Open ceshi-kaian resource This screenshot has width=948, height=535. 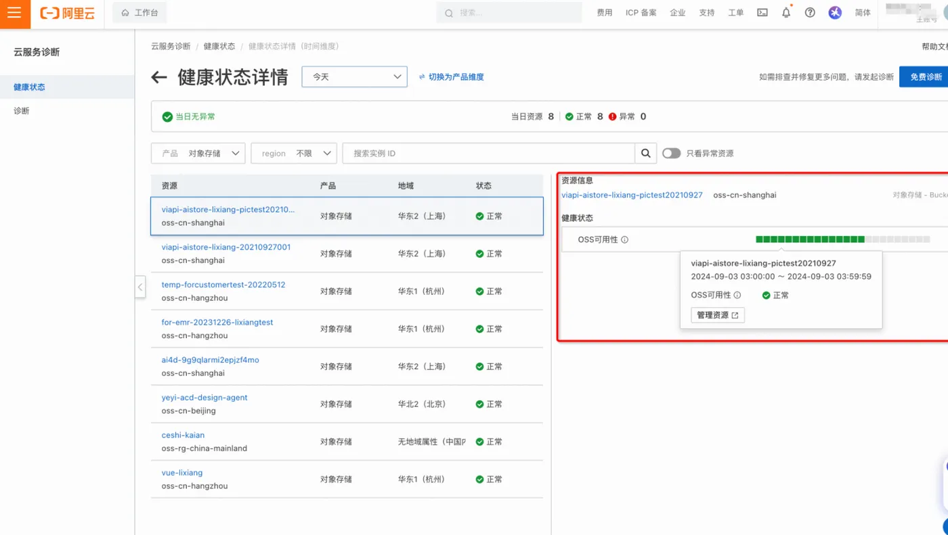pyautogui.click(x=183, y=436)
